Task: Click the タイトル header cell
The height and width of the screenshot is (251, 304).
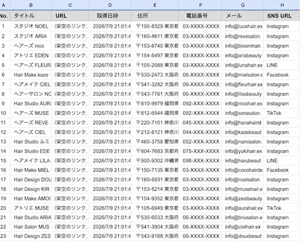Action: click(x=31, y=16)
